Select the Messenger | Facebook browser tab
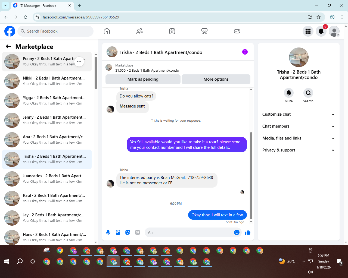 coord(42,6)
